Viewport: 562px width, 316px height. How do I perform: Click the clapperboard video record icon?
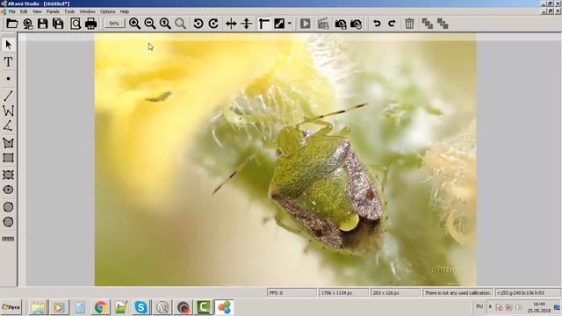tap(323, 24)
